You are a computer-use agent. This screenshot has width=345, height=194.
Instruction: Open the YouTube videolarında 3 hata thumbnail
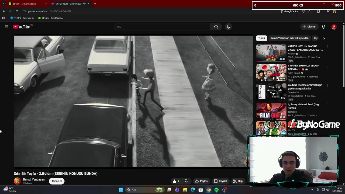271,92
